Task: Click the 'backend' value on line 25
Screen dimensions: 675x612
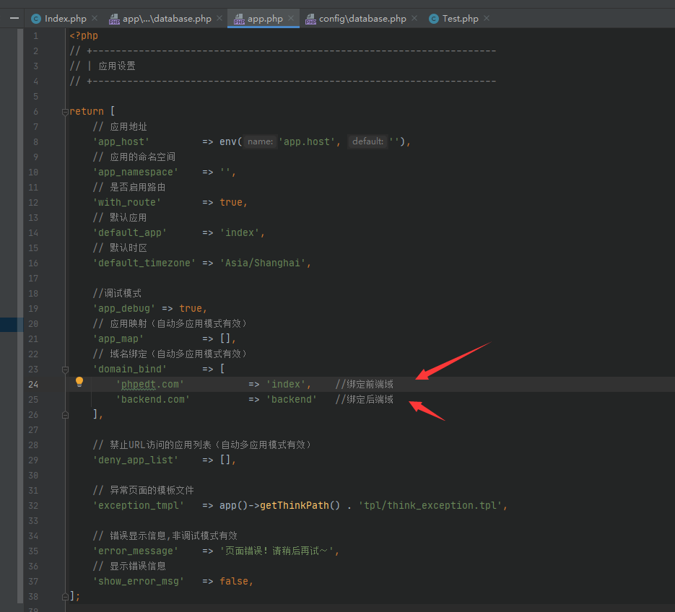Action: point(292,399)
